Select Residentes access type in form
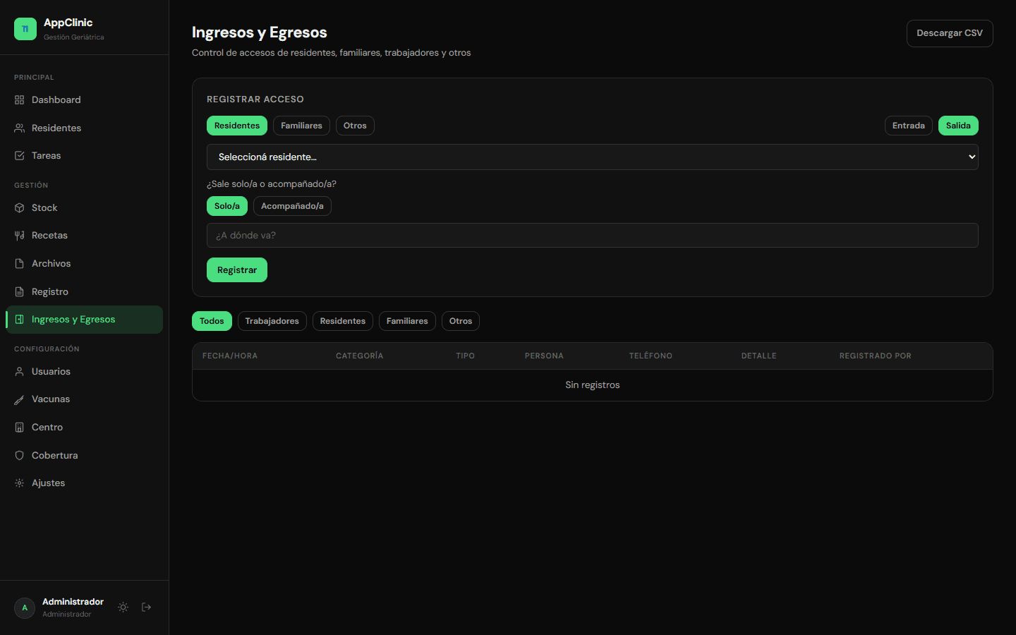1016x635 pixels. [237, 126]
